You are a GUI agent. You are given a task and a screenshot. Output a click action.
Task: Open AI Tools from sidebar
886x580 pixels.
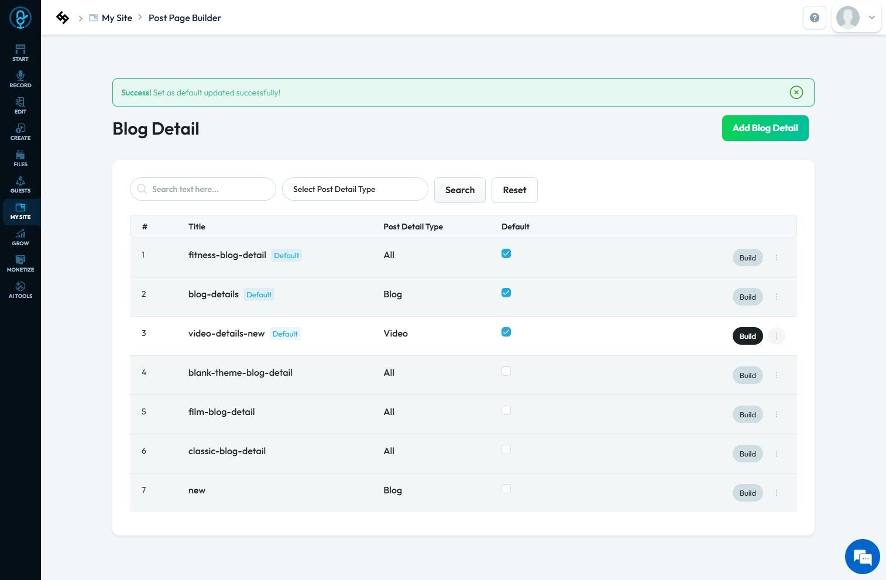tap(20, 290)
